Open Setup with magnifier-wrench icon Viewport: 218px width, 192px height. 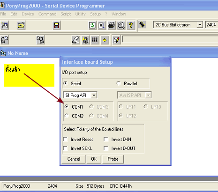pyautogui.click(x=121, y=25)
